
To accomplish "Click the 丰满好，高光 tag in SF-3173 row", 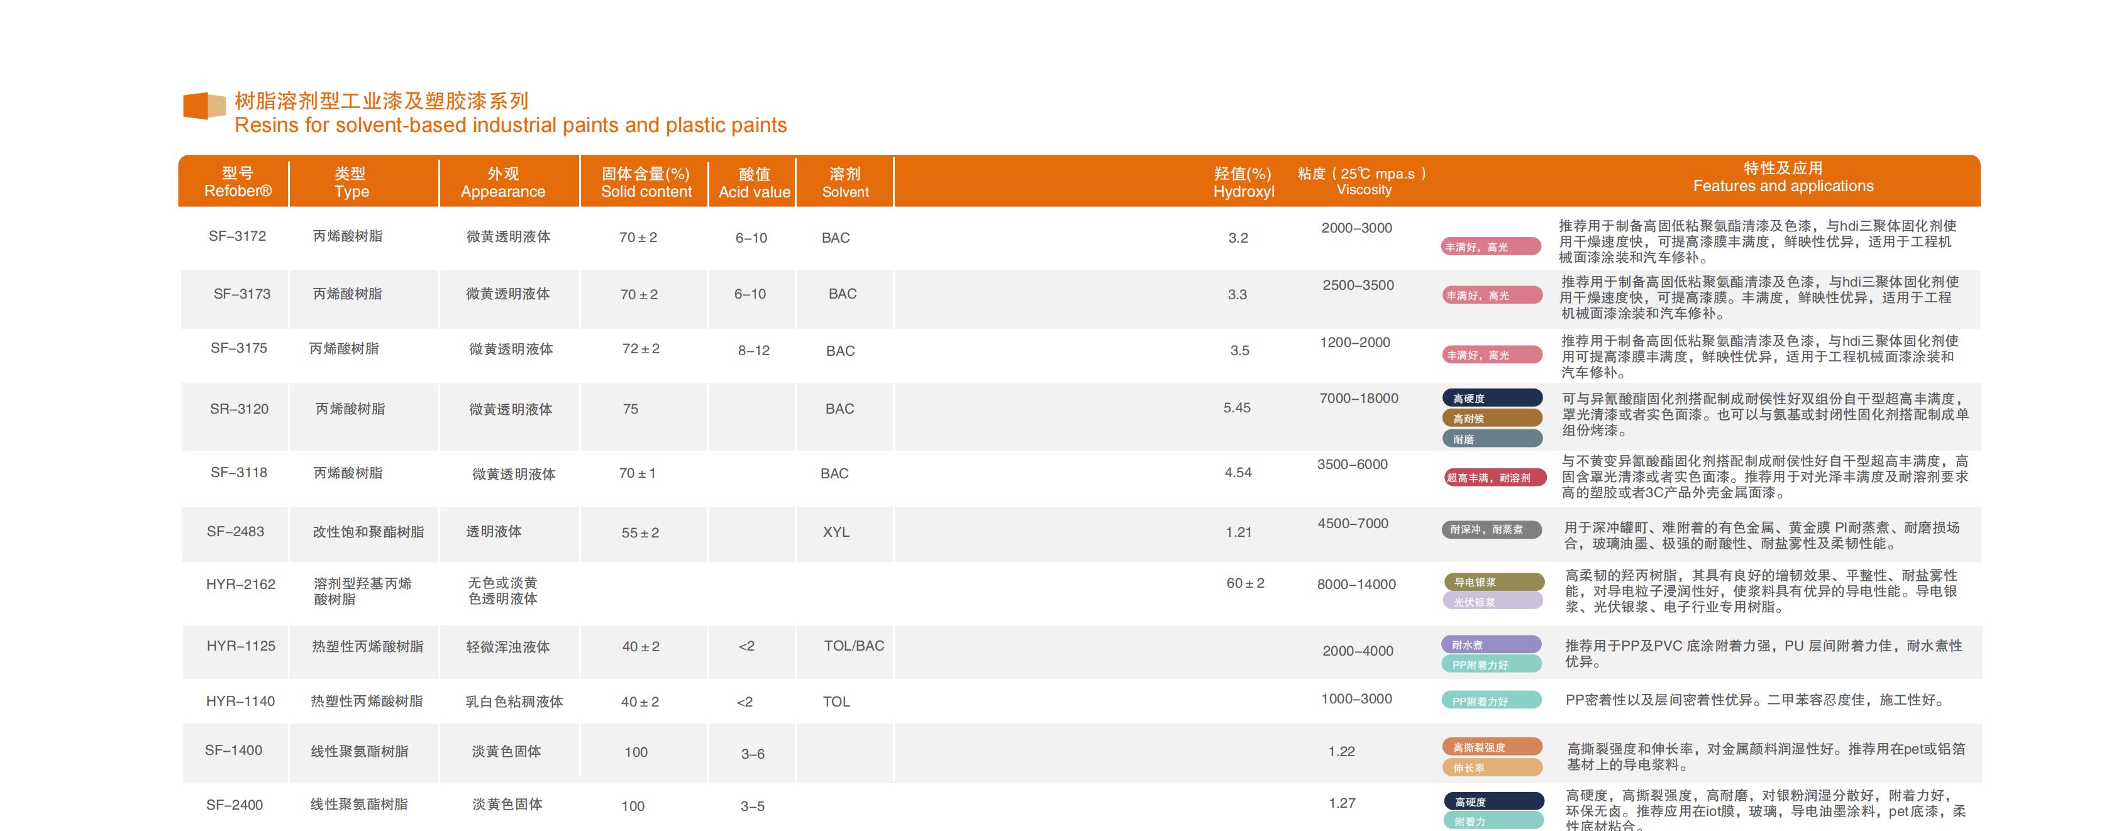I will 1492,295.
